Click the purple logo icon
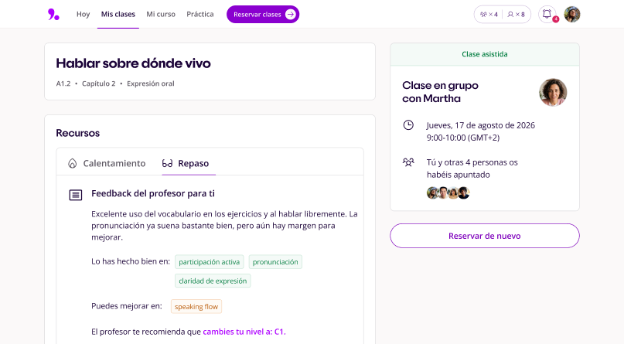The image size is (624, 344). coord(53,15)
